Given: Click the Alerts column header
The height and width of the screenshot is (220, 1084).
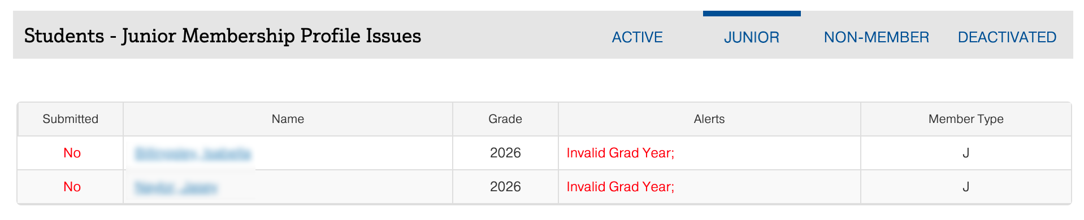Looking at the screenshot, I should pyautogui.click(x=709, y=119).
